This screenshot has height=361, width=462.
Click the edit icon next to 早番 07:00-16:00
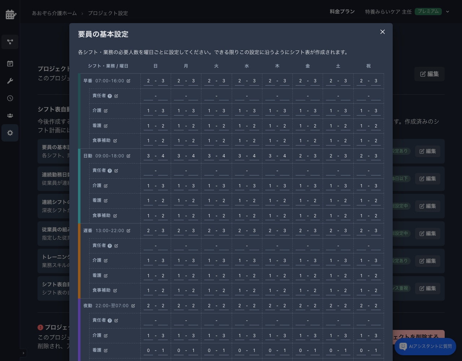tap(128, 81)
